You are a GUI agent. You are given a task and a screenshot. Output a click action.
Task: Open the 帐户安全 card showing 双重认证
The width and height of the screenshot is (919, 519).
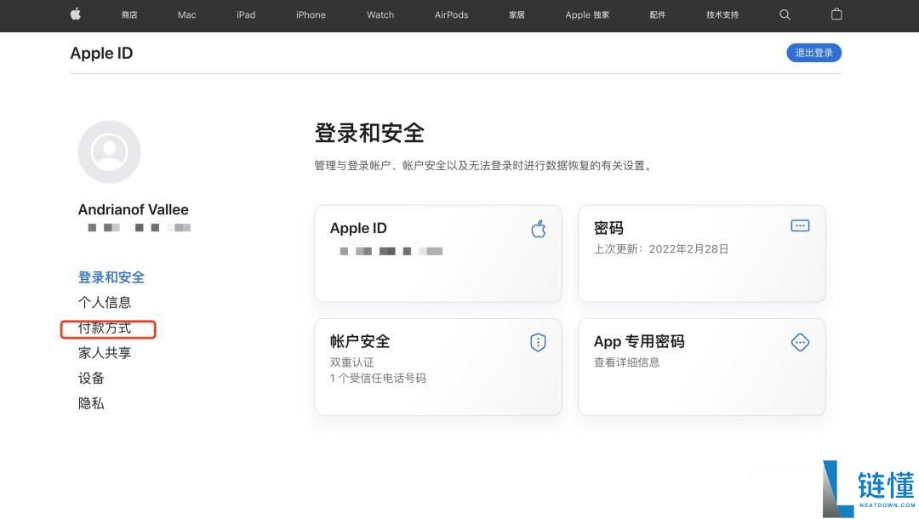438,367
